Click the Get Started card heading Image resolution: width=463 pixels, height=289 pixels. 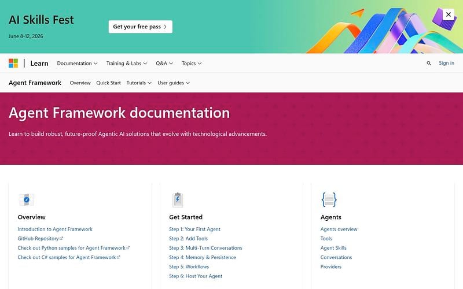click(x=186, y=217)
